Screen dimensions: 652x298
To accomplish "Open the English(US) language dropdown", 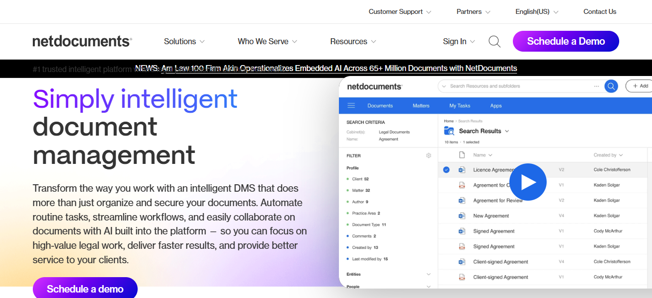I will (x=537, y=12).
